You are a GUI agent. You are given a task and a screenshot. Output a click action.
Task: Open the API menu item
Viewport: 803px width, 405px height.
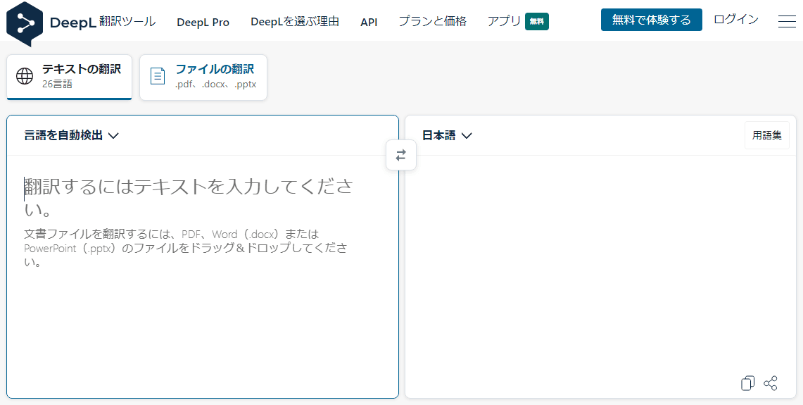click(369, 23)
